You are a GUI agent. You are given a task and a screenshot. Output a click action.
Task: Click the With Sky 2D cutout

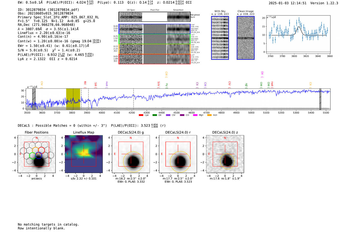pyautogui.click(x=220, y=38)
